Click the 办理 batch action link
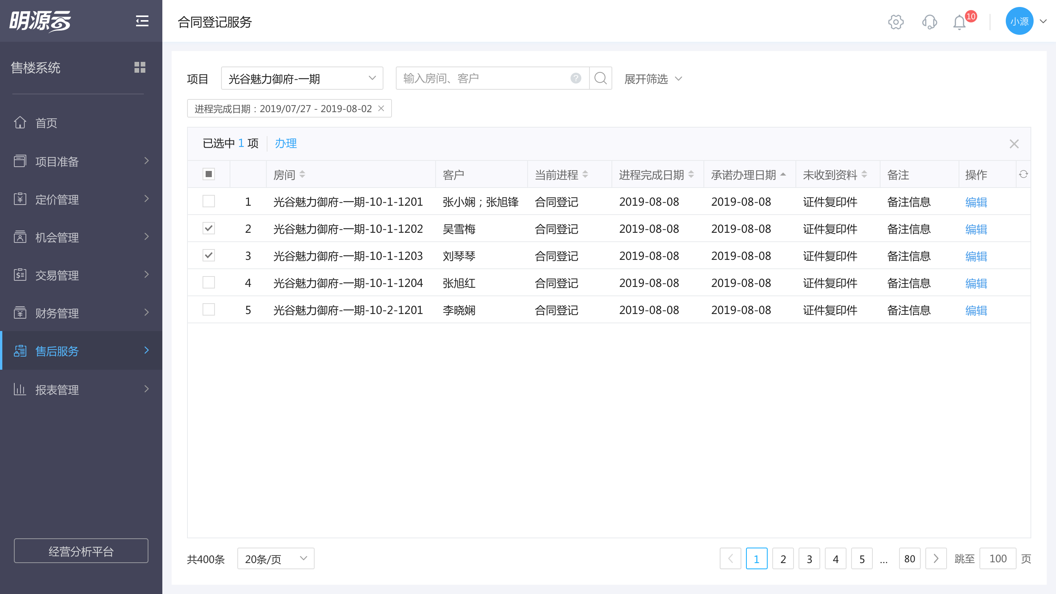1056x594 pixels. (286, 143)
